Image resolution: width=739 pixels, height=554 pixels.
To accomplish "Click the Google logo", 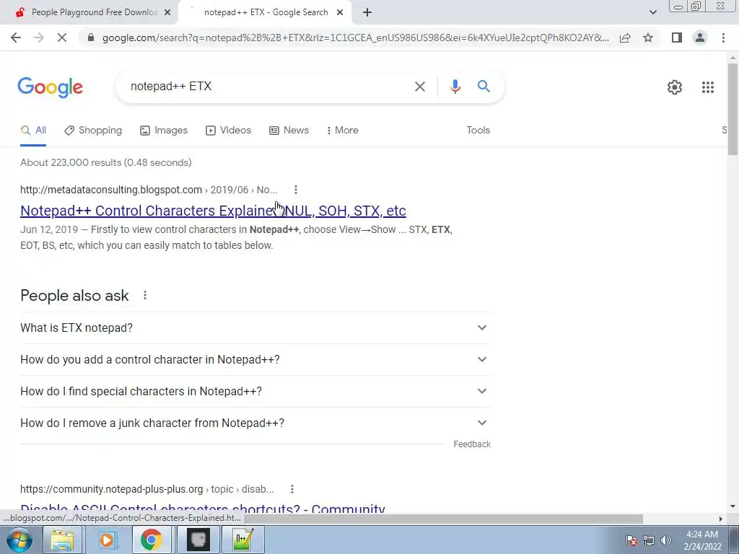I will 50,87.
